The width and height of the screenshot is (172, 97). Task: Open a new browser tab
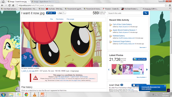(x=57, y=2)
